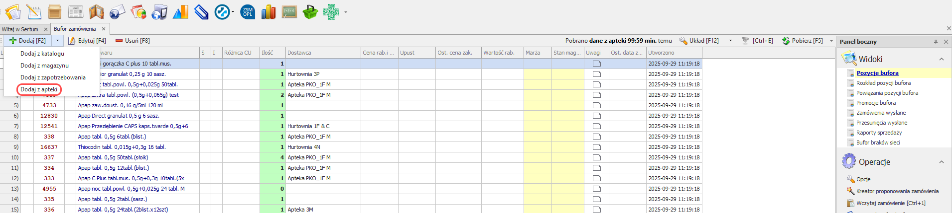The width and height of the screenshot is (952, 213).
Task: Open the green shopping basket icon
Action: (x=310, y=12)
